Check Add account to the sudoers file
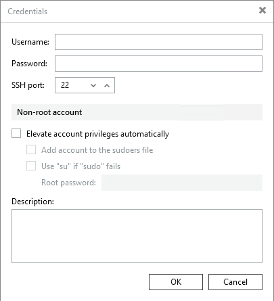The image size is (274, 301). tap(31, 149)
